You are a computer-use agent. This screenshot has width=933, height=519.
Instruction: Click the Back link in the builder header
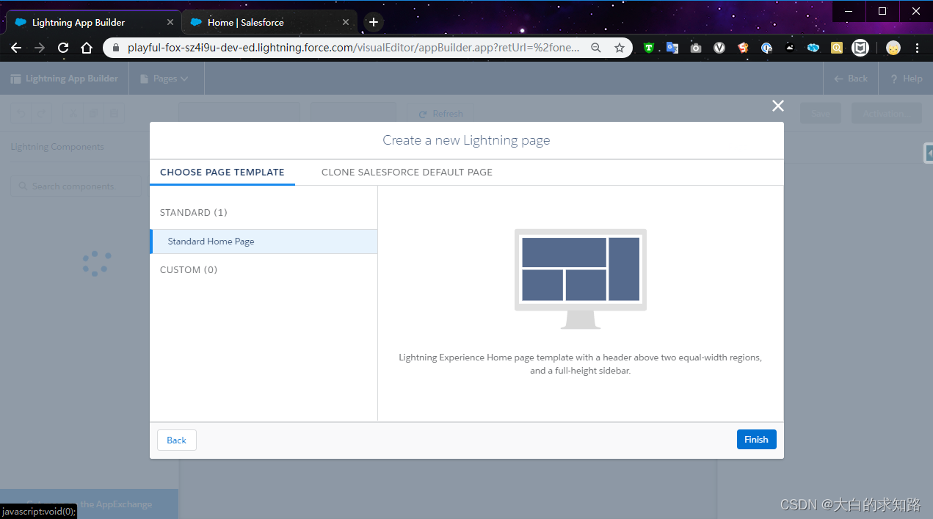[851, 79]
